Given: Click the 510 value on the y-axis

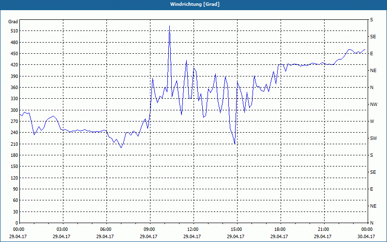Looking at the screenshot, I should 14,31.
